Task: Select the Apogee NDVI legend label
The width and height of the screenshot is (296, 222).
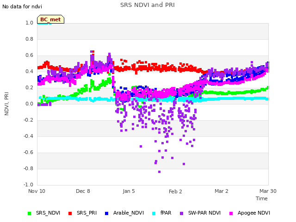Action: 254,213
